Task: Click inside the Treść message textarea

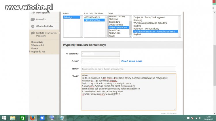Action: pos(128,92)
